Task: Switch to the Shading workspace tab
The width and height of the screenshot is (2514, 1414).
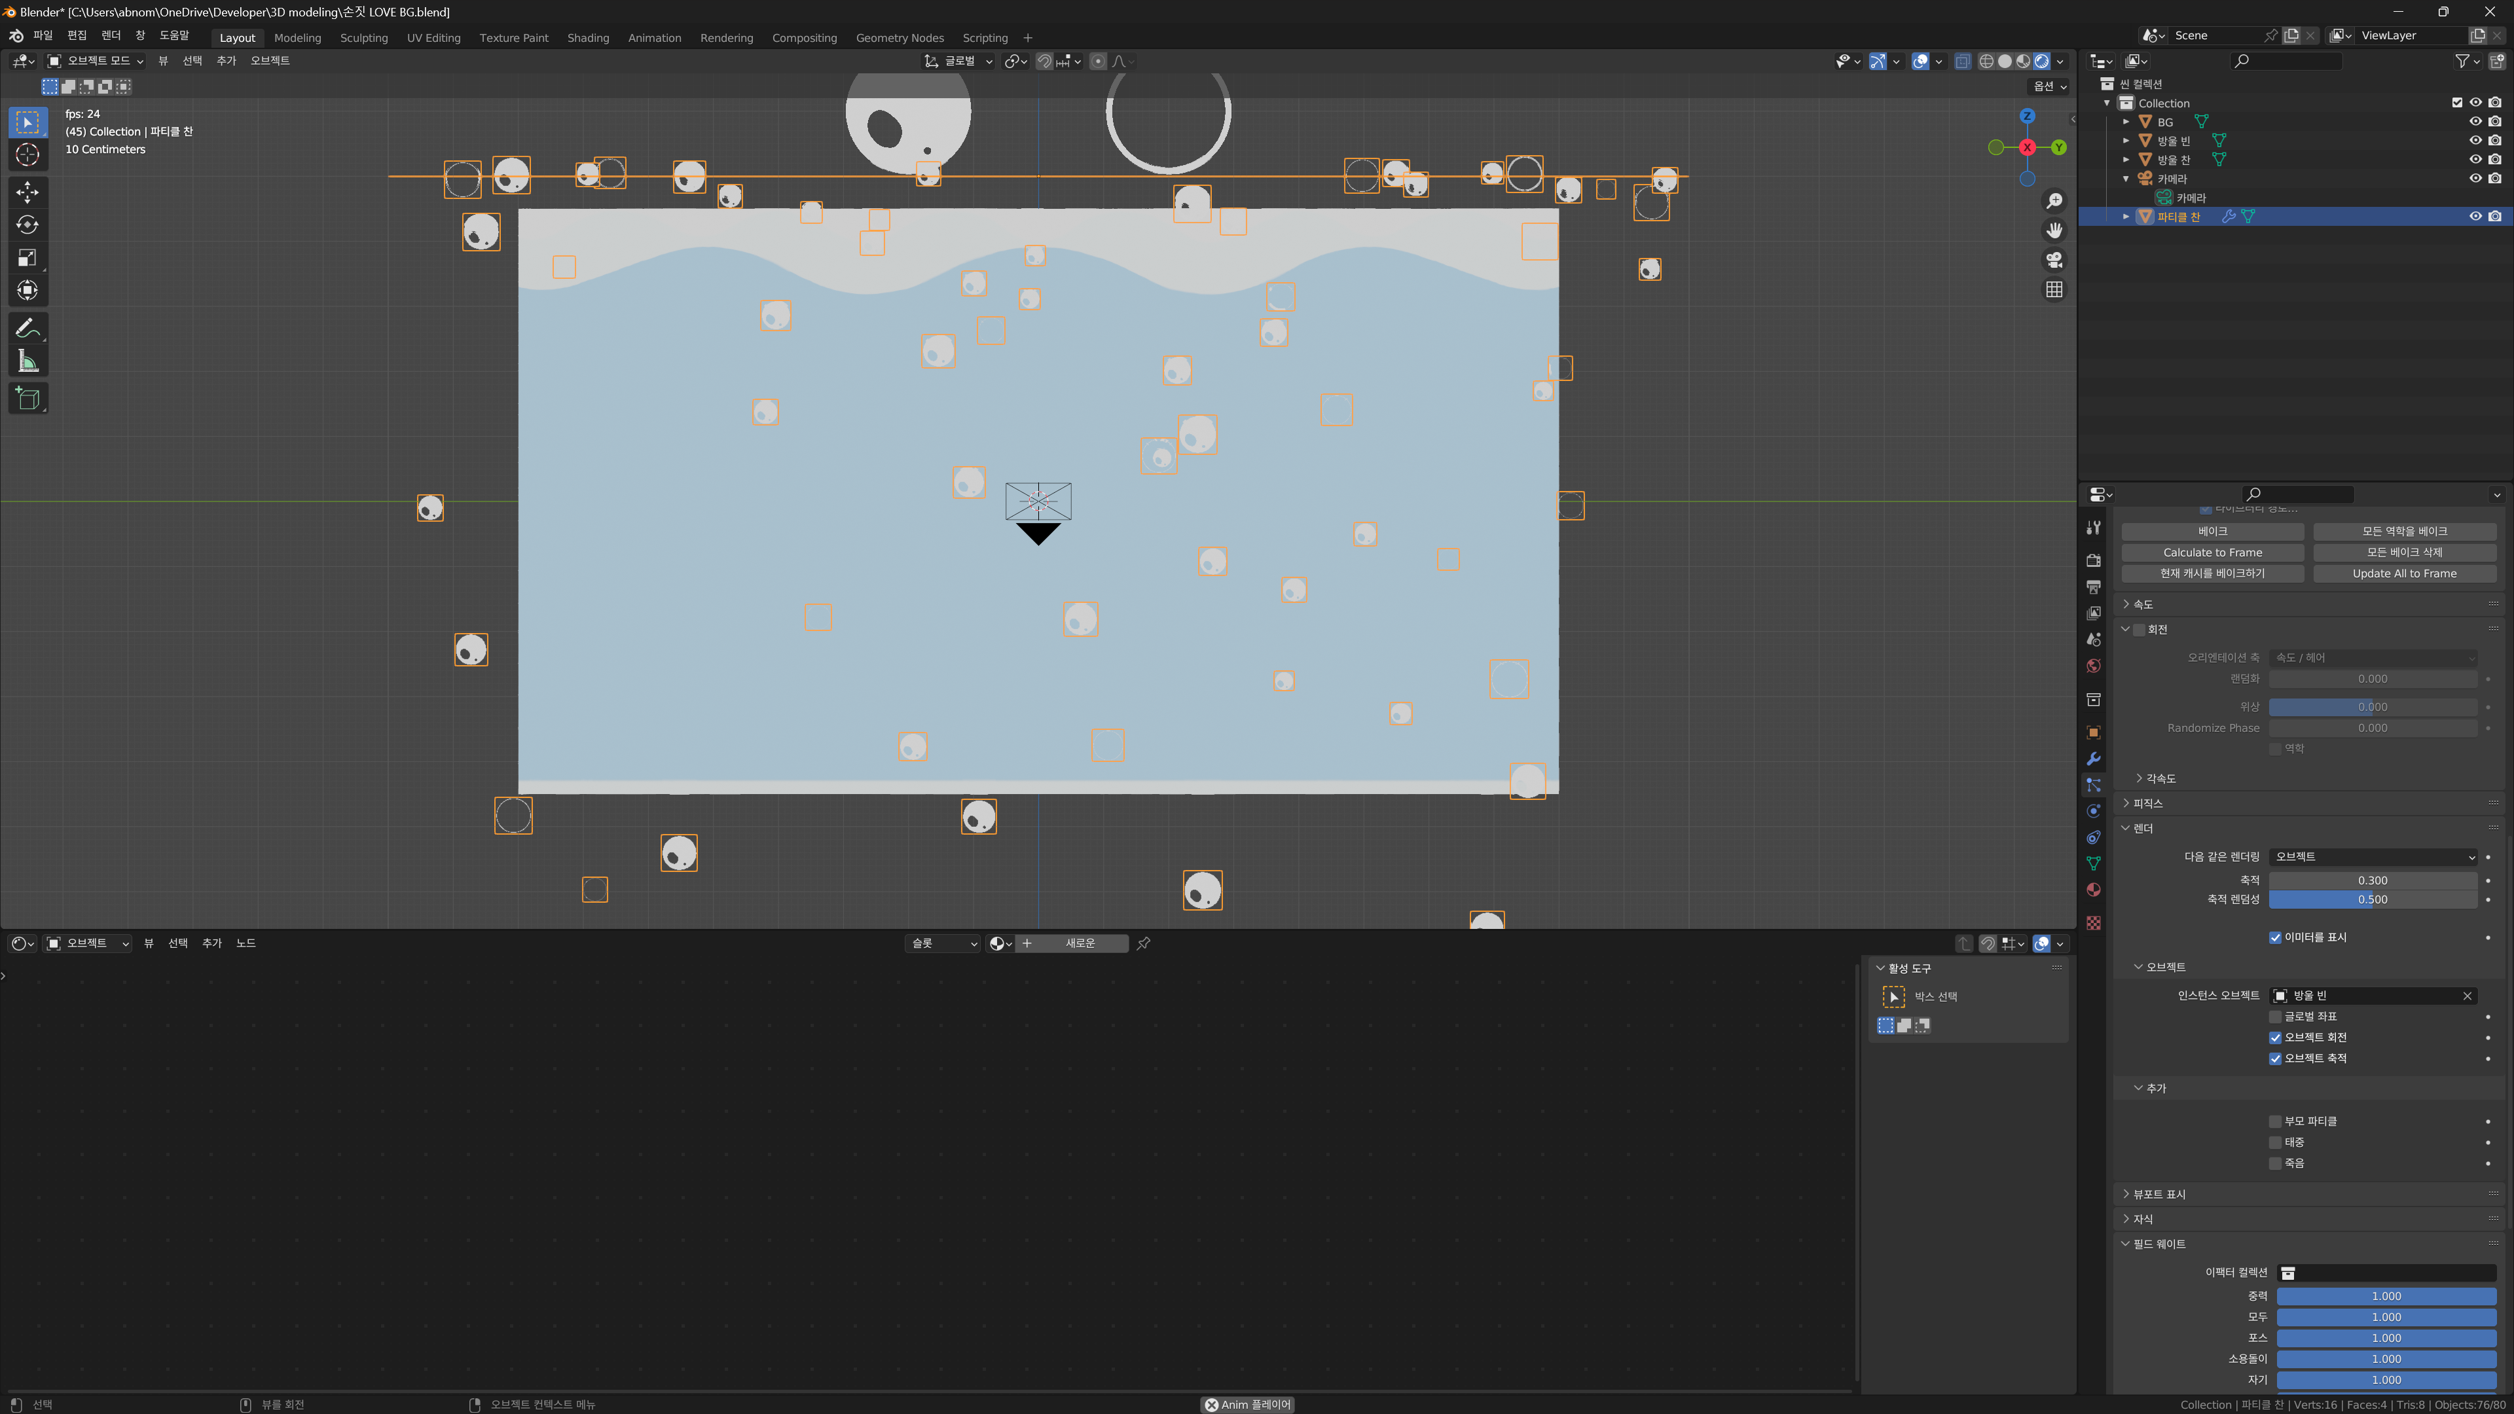Action: pyautogui.click(x=587, y=38)
